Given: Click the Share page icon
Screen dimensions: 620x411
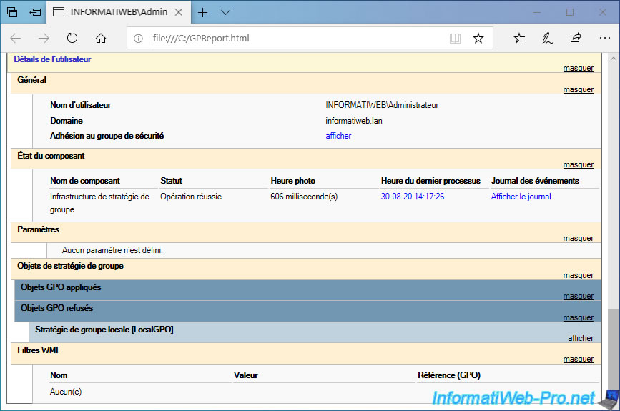Looking at the screenshot, I should pyautogui.click(x=575, y=38).
